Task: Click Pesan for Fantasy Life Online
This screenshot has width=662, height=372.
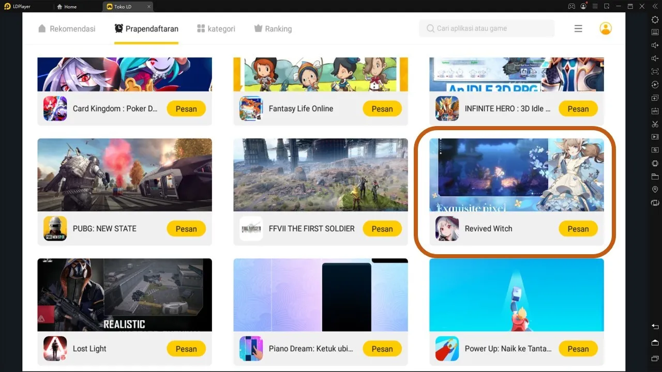Action: 382,109
